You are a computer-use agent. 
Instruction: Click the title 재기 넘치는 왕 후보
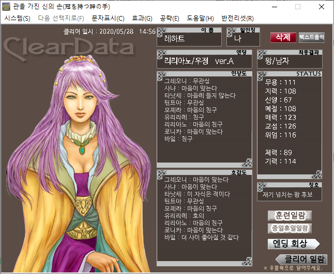point(287,195)
